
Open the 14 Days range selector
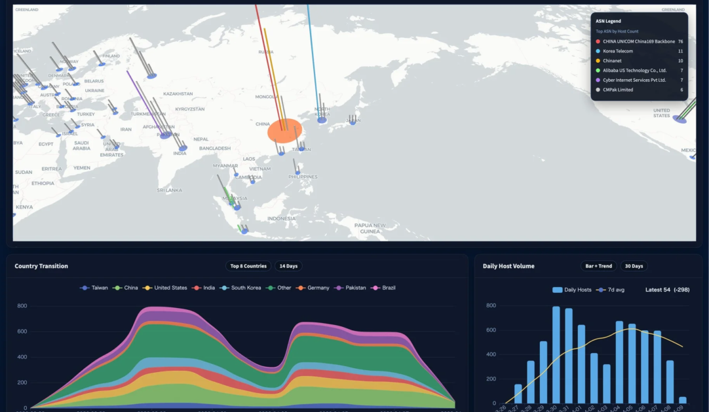click(288, 266)
